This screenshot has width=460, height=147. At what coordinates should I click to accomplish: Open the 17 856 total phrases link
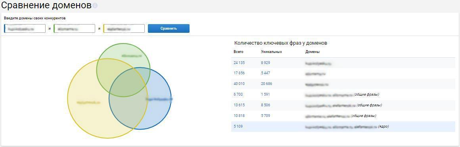pos(239,73)
